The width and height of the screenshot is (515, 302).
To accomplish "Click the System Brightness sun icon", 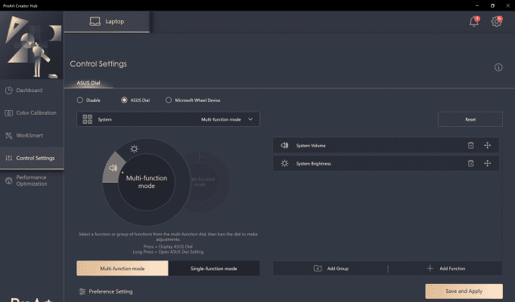I will 284,163.
